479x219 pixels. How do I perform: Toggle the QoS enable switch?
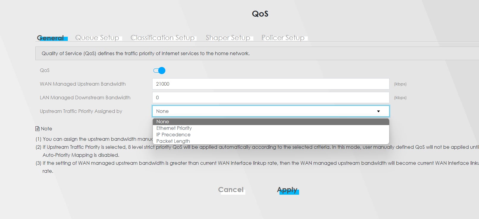point(159,71)
